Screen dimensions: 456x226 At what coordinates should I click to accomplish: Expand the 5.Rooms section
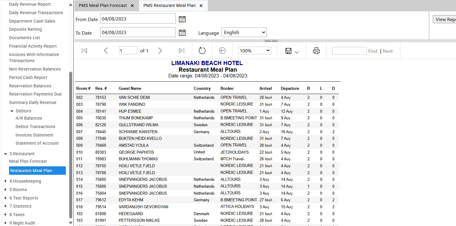[6, 190]
